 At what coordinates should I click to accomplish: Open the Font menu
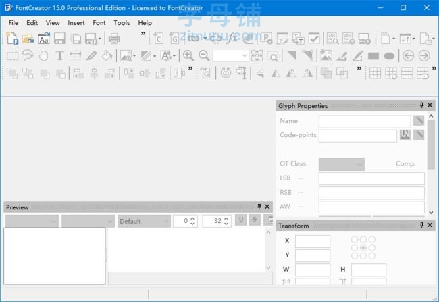99,23
